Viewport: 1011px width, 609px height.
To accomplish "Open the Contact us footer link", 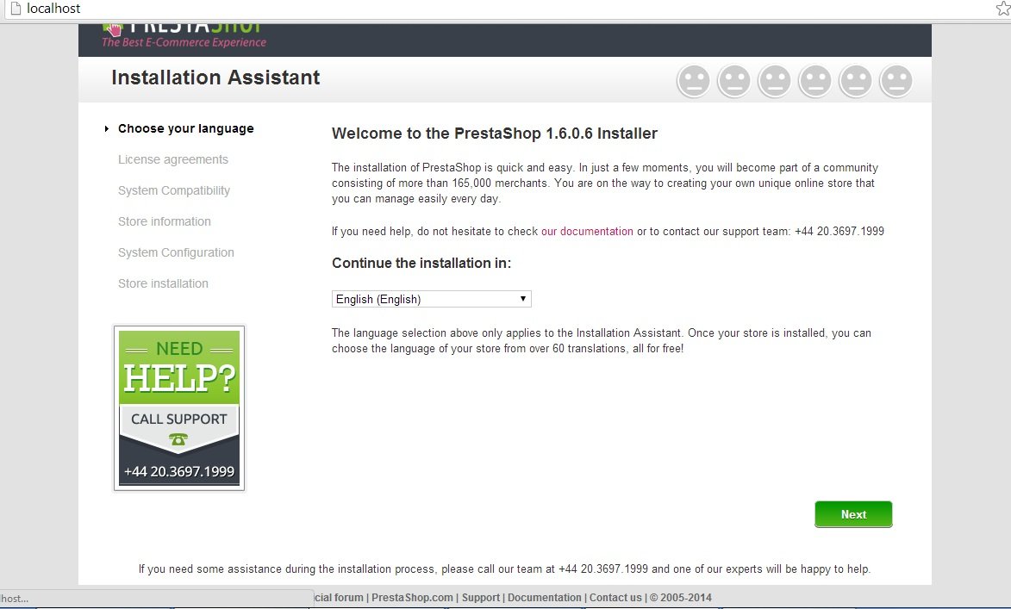I will 615,598.
